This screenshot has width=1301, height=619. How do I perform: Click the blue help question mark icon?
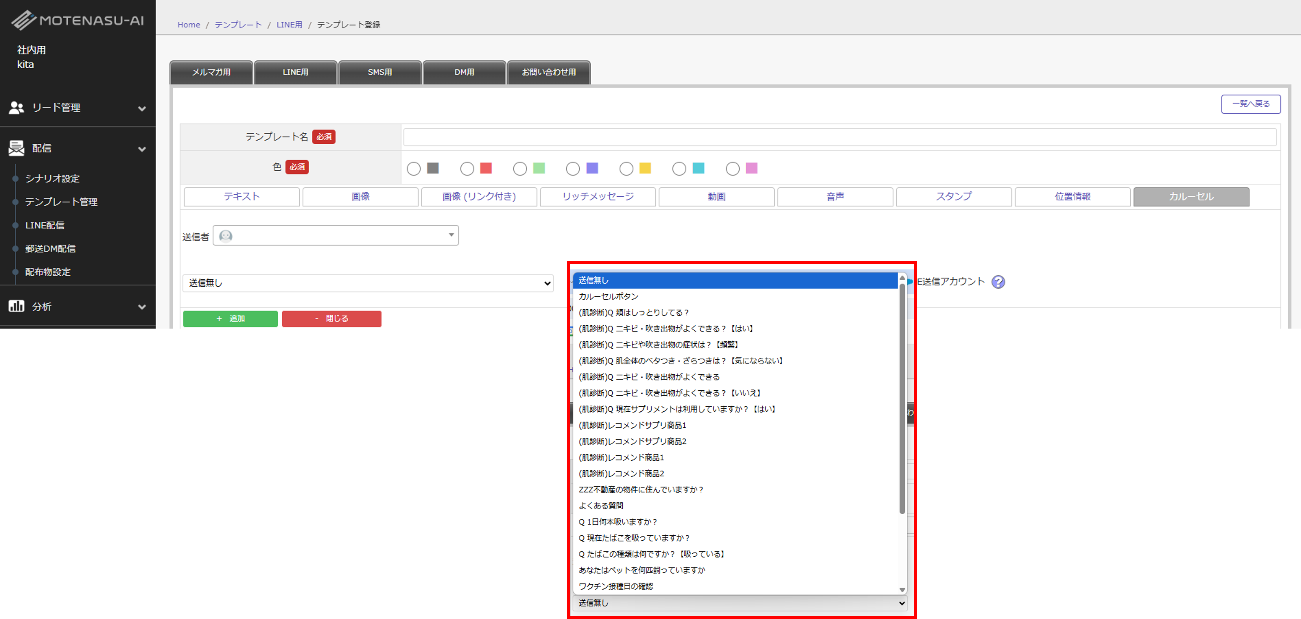[x=998, y=282]
